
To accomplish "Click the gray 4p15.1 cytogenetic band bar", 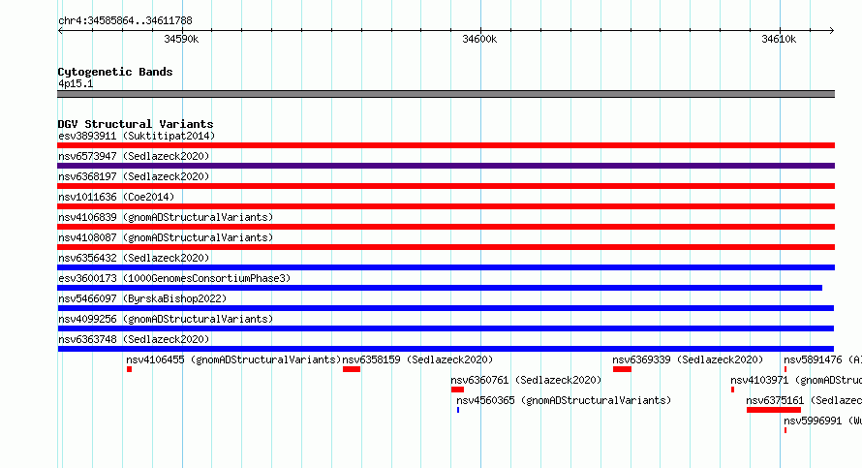I will click(446, 94).
